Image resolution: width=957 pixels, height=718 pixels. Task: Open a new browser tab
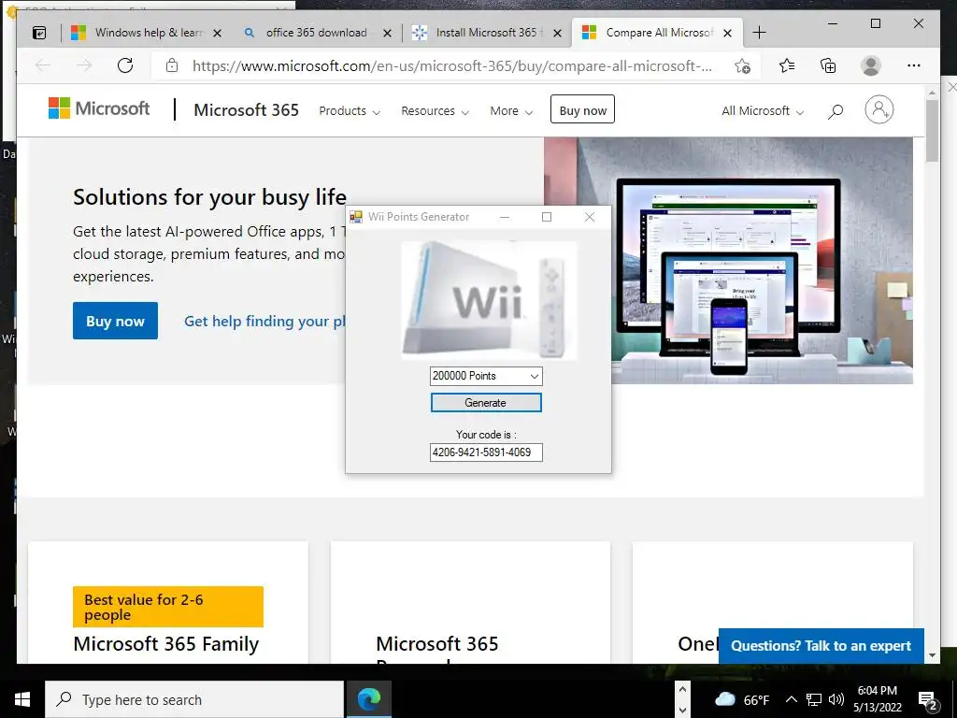[759, 33]
